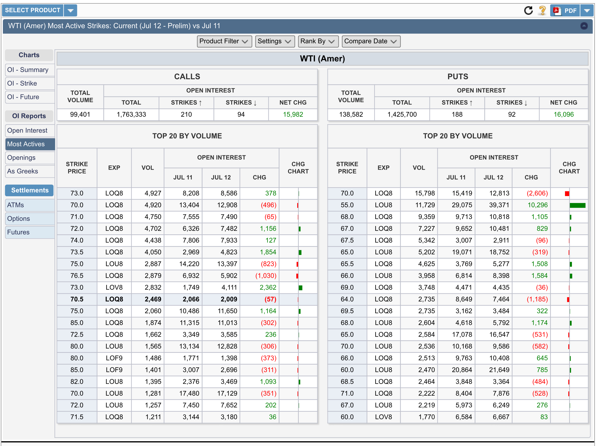Open the OI - Summary chart
596x446 pixels.
pos(28,70)
